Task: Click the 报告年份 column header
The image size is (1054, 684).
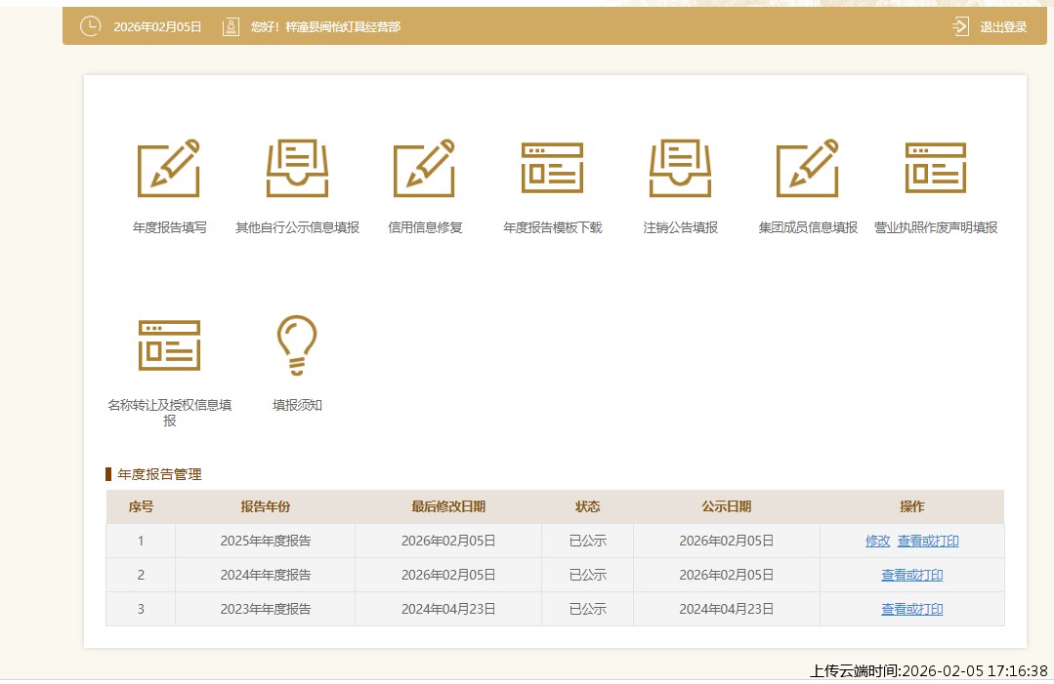Action: 265,506
